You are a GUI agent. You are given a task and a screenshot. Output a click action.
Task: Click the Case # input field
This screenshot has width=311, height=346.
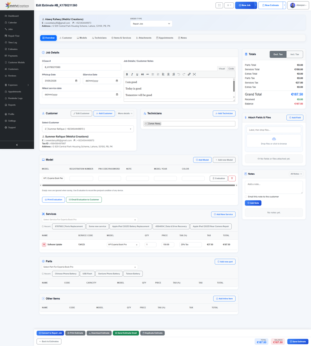(x=81, y=67)
